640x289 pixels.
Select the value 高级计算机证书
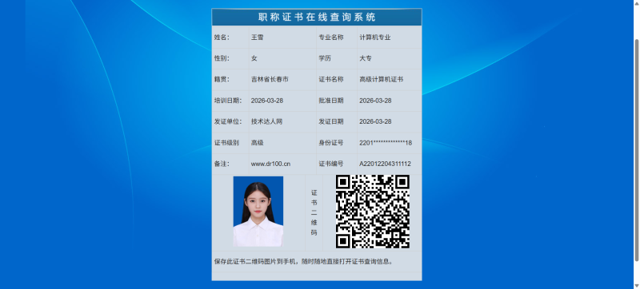pos(382,79)
